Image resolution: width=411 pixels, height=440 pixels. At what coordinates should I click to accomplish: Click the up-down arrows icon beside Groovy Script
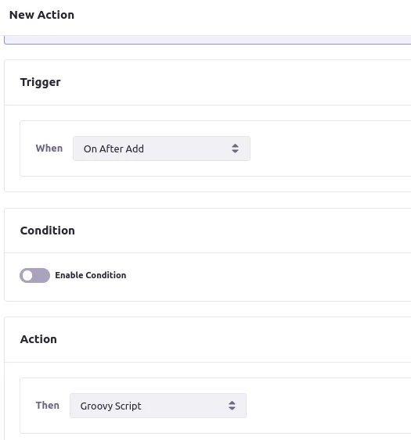coord(232,406)
